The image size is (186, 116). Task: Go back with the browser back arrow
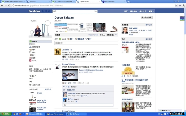click(2, 6)
